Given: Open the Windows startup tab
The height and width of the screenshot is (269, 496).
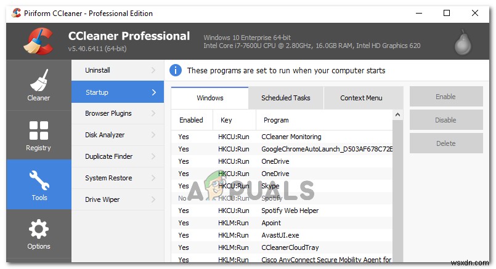Looking at the screenshot, I should 210,97.
